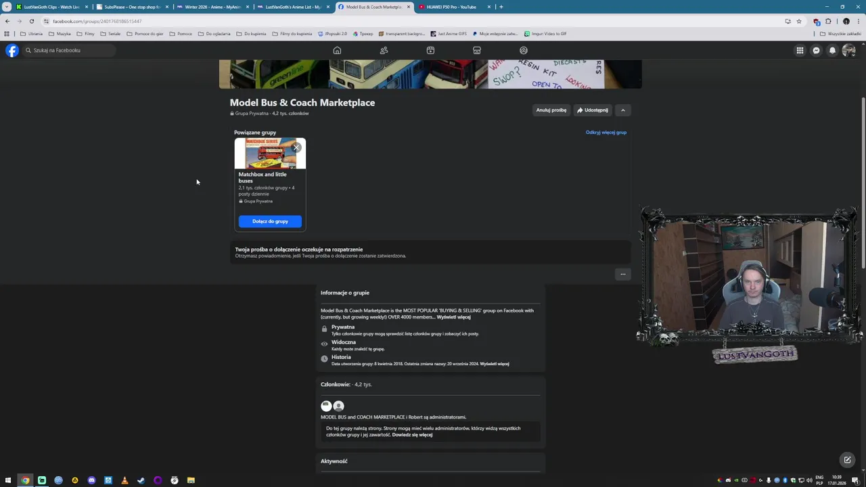The width and height of the screenshot is (866, 487).
Task: Open Dowiedz się więcej link
Action: (412, 435)
